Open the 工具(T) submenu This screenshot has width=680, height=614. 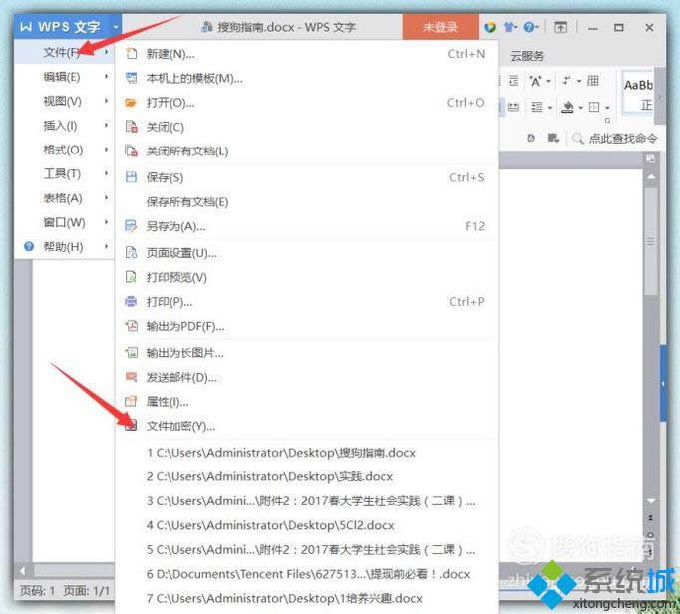(64, 173)
